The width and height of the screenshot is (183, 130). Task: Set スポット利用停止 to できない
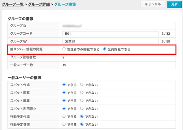pos(82,108)
